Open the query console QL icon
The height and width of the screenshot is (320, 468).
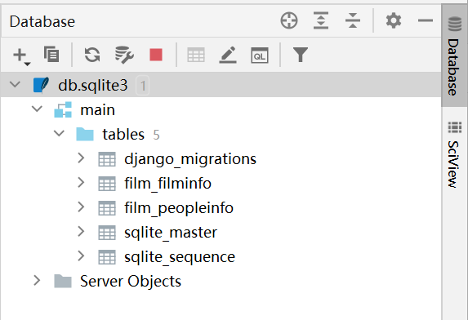tap(260, 56)
